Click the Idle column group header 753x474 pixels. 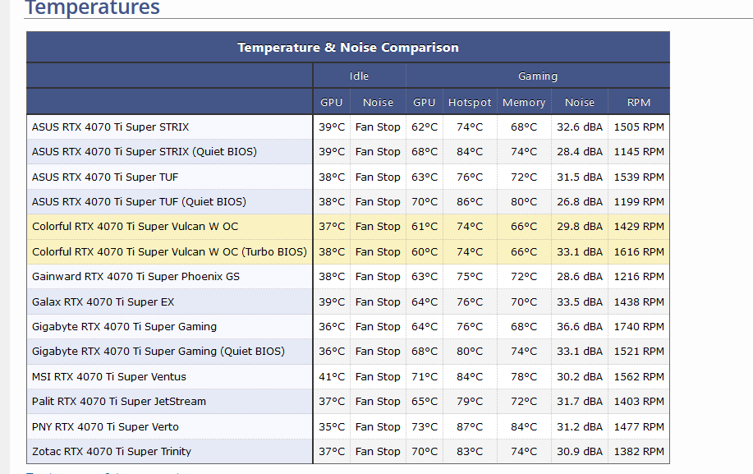(x=359, y=76)
